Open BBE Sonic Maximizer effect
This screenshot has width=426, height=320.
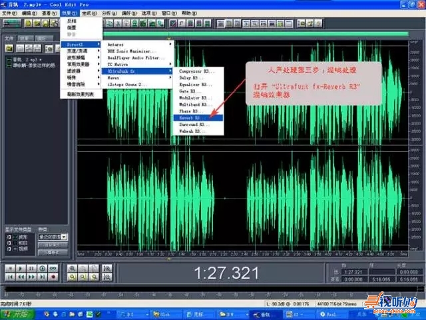point(137,51)
